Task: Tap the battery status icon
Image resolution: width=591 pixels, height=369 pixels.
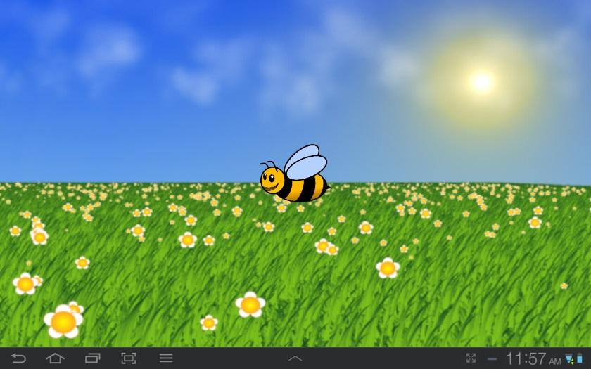Action: click(x=579, y=358)
